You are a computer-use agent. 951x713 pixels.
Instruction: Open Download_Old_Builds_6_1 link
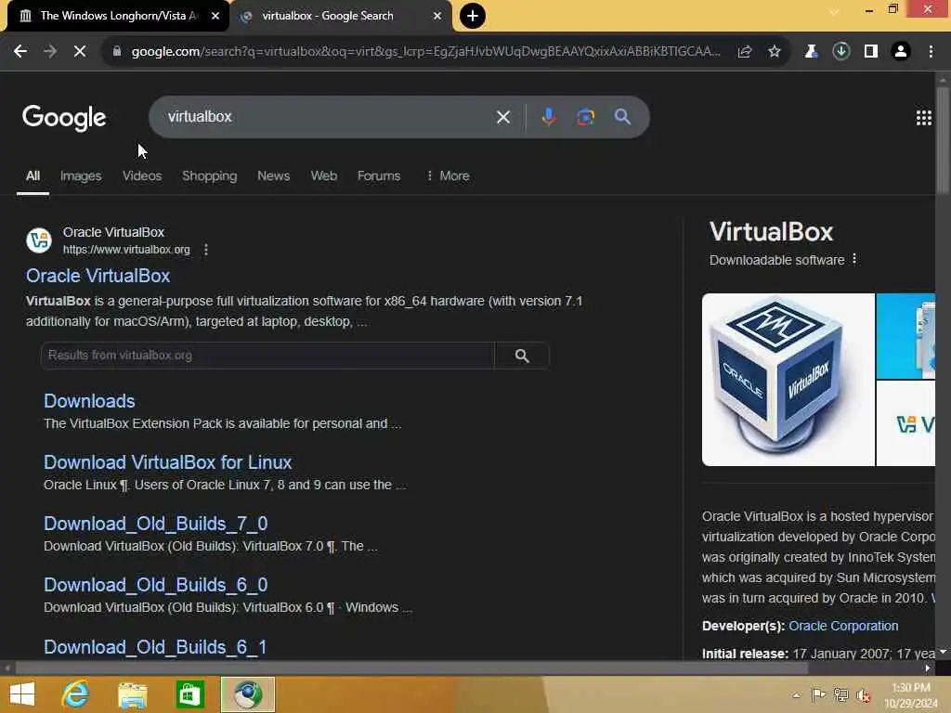pyautogui.click(x=155, y=647)
